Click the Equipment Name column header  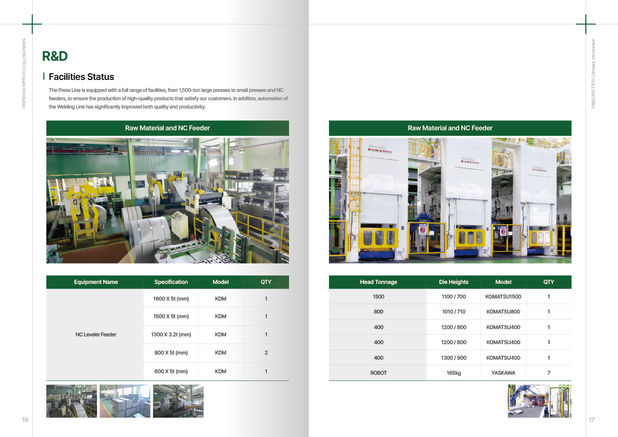[95, 282]
